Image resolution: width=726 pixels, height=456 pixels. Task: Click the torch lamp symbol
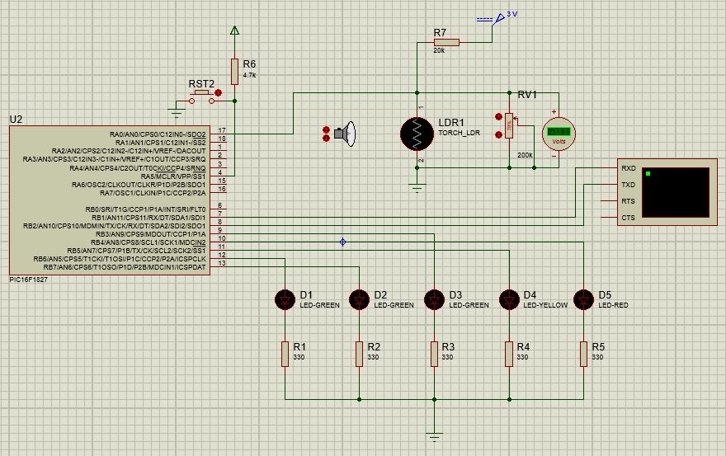pos(346,134)
